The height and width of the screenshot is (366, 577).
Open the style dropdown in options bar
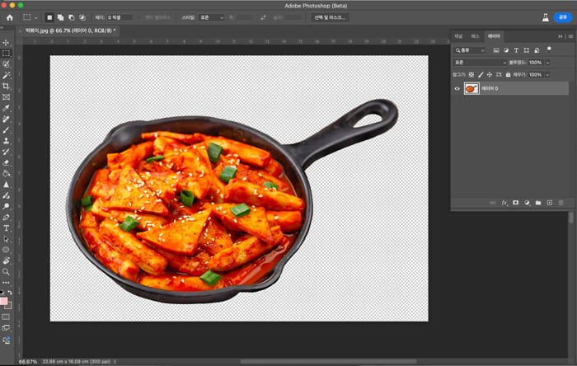click(211, 17)
